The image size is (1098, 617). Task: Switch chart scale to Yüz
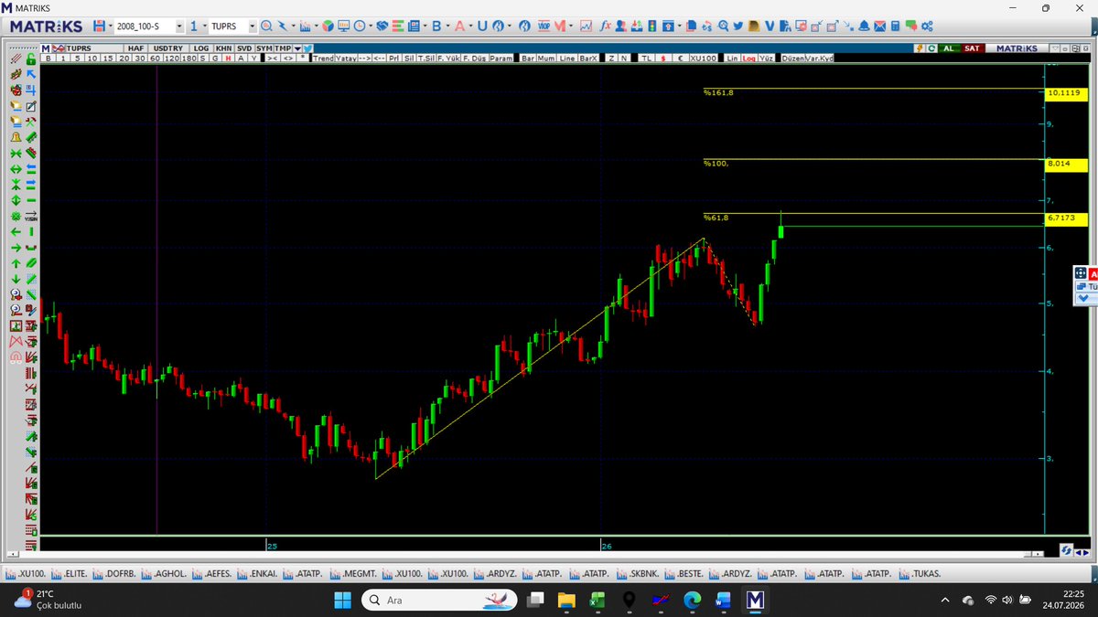tap(766, 58)
